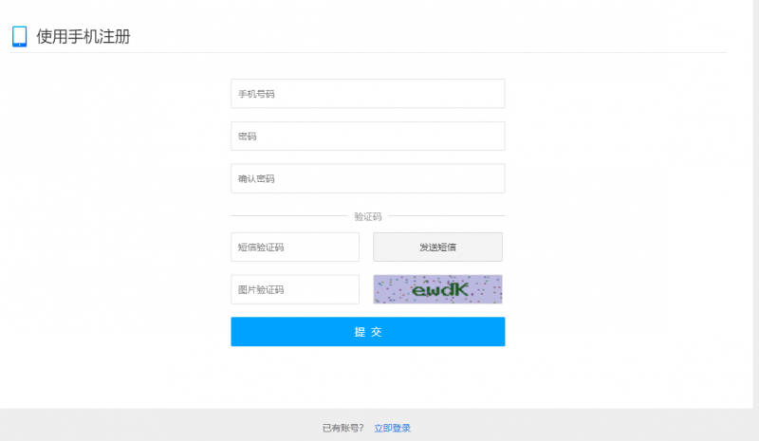The width and height of the screenshot is (759, 441).
Task: Submit the form with 提交 button
Action: tap(368, 332)
